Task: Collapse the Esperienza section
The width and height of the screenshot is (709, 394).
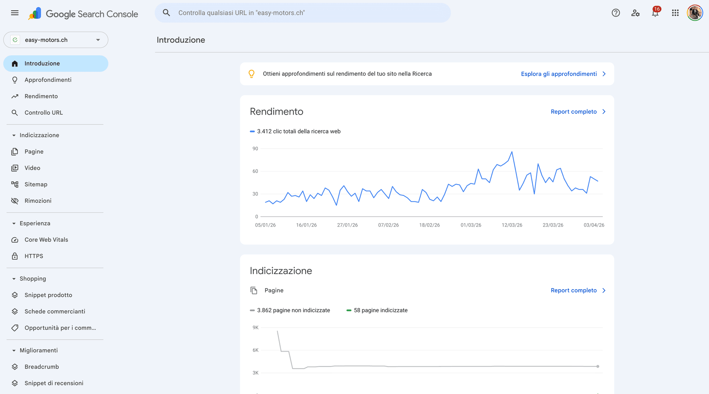Action: tap(13, 223)
